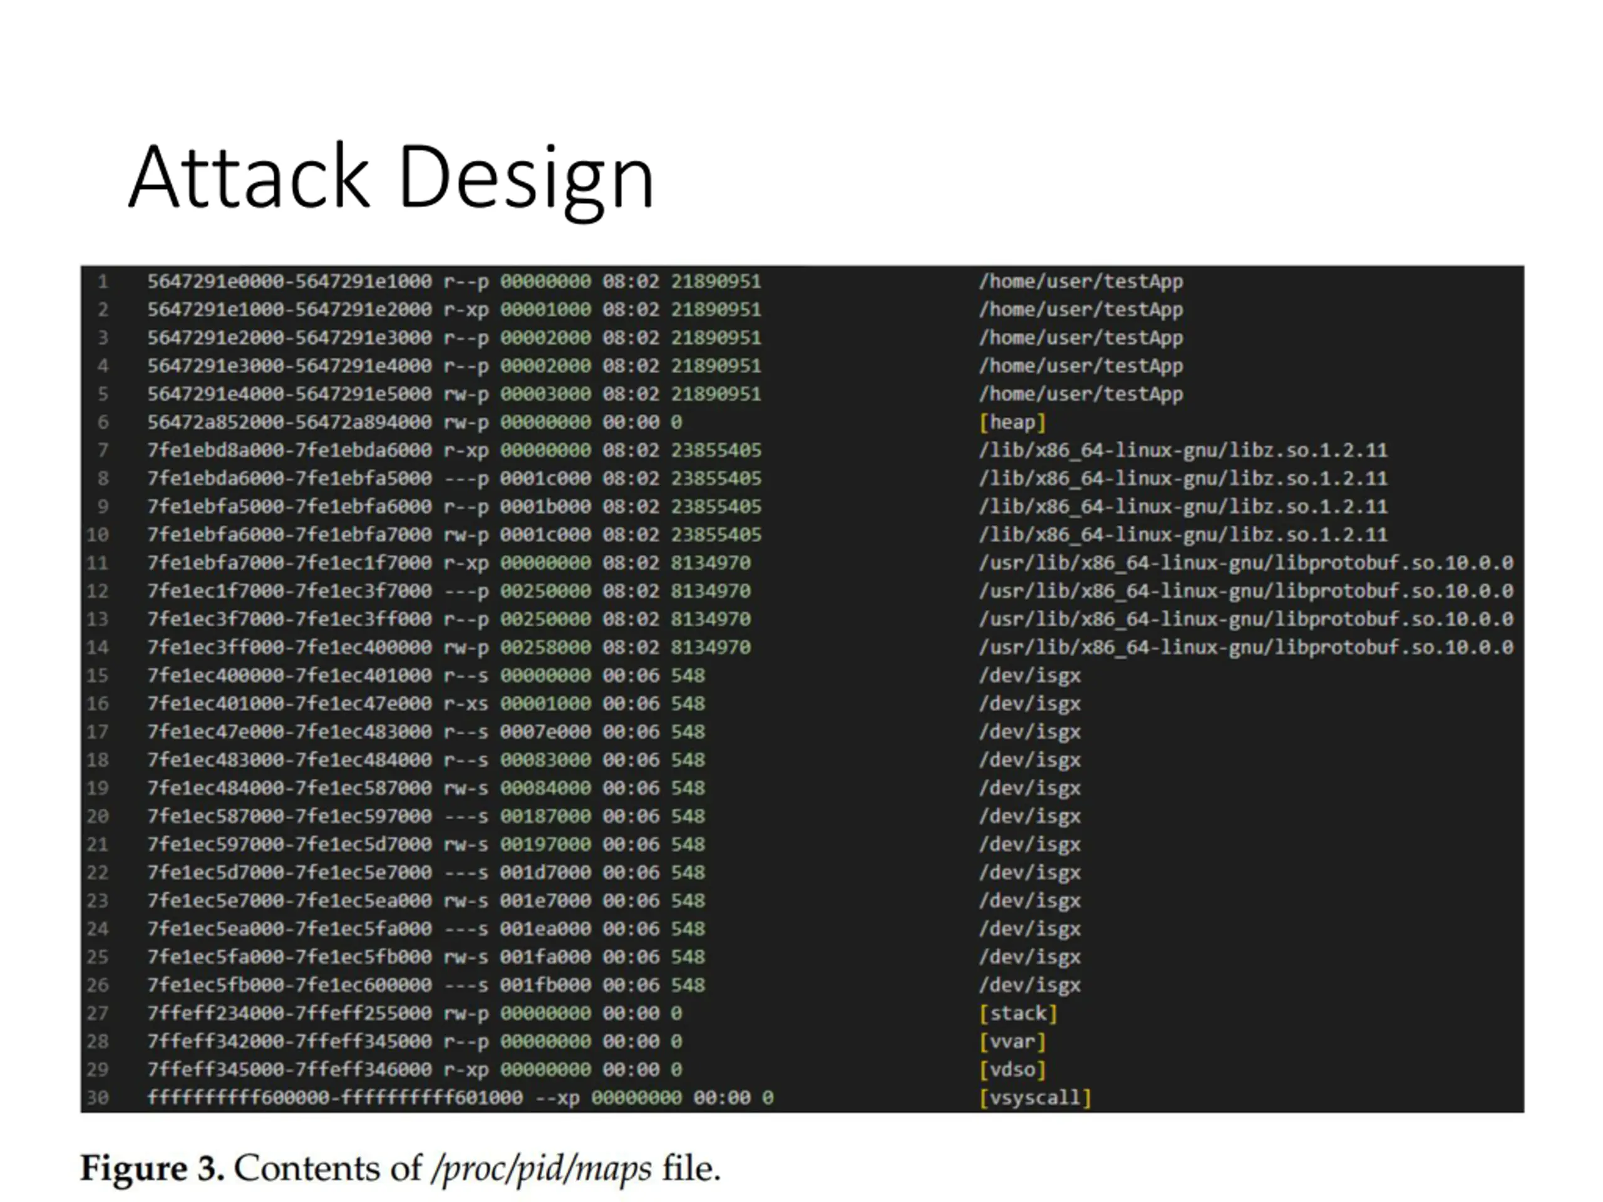Click the /dev/isgx path on line 15
The image size is (1603, 1202).
(1030, 675)
